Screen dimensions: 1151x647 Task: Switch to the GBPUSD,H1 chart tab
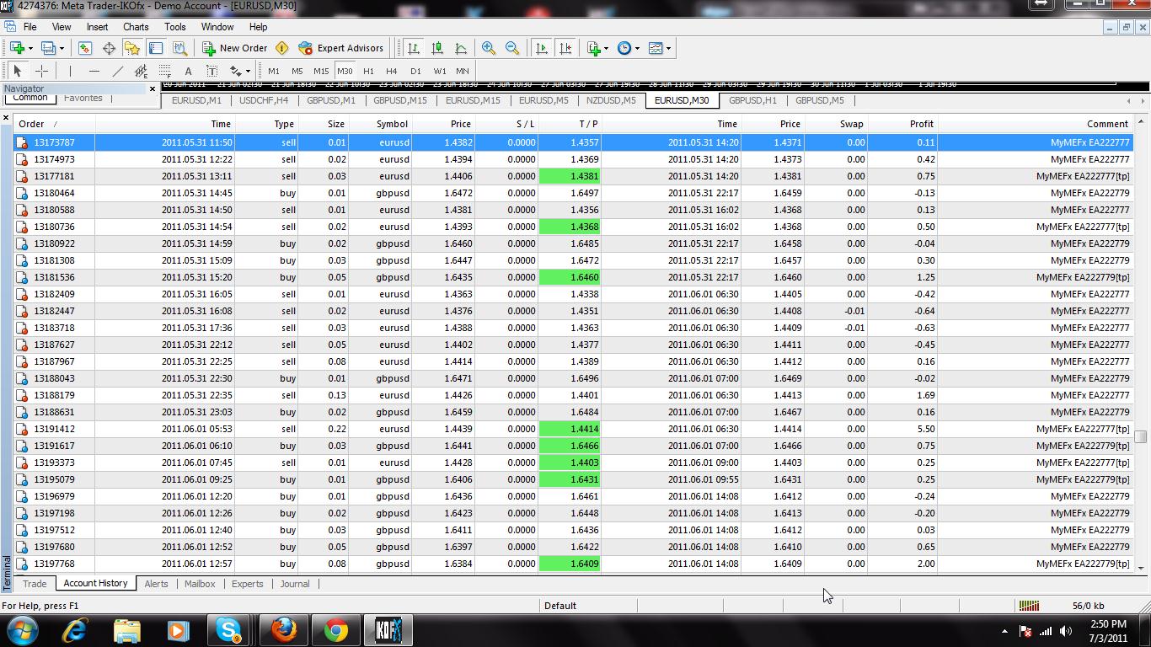point(752,100)
